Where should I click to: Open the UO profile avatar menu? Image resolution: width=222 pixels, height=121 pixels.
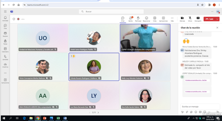tap(218, 12)
